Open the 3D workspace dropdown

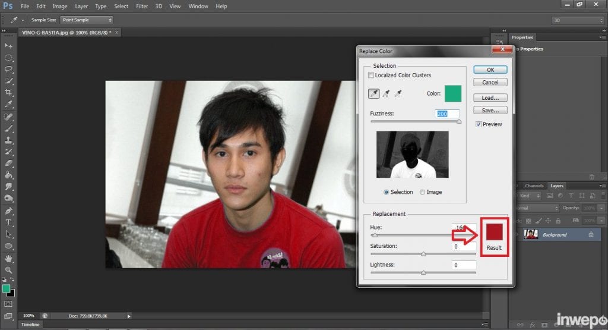pyautogui.click(x=577, y=20)
